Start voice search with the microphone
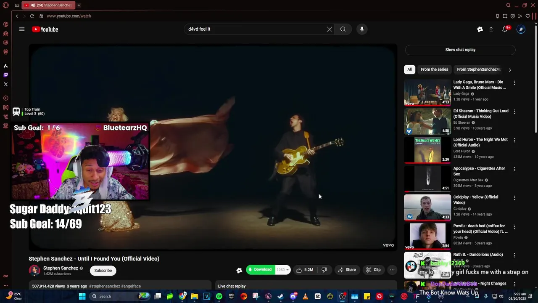Viewport: 538px width, 303px height. (x=362, y=29)
